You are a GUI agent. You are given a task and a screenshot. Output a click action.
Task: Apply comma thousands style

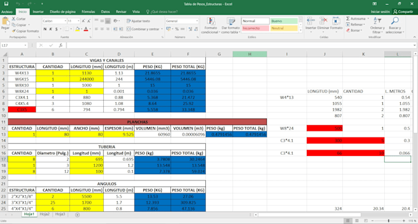click(183, 29)
